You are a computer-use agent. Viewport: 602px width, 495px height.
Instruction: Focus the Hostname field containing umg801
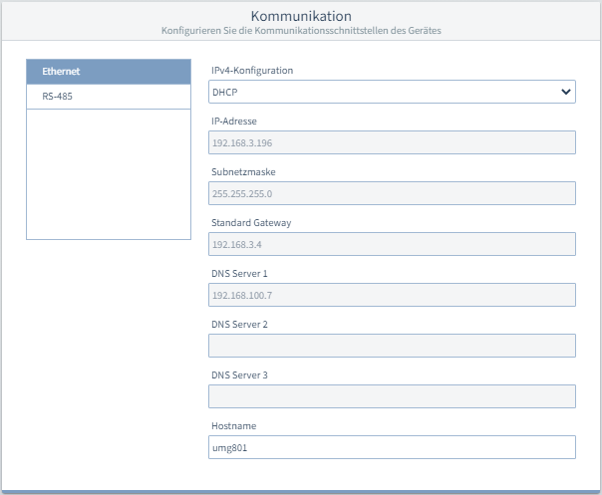392,447
